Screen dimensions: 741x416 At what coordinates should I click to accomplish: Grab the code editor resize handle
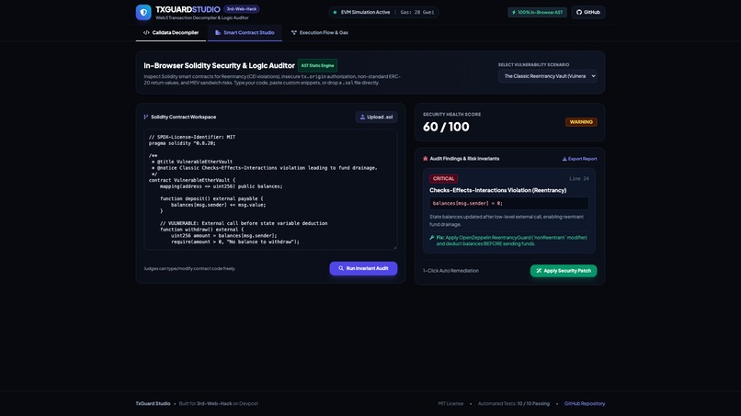click(x=395, y=247)
